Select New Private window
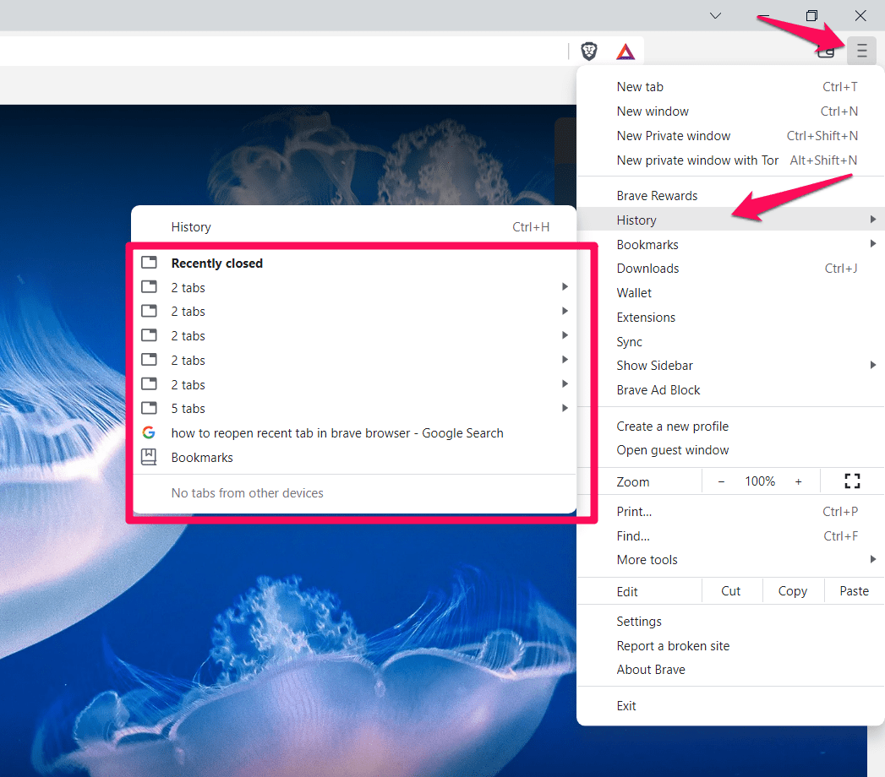This screenshot has width=885, height=777. (673, 136)
